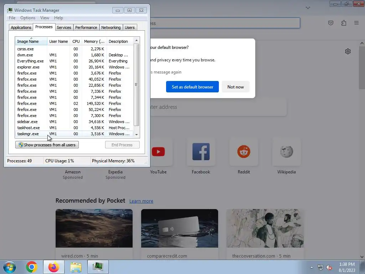Viewport: 365px width, 274px height.
Task: Select the Processes tab
Action: (x=44, y=27)
